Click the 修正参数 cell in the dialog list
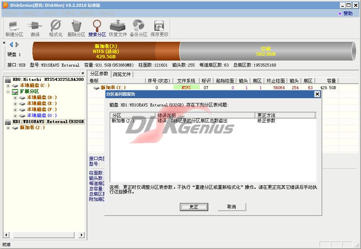The height and width of the screenshot is (249, 361). coord(267,121)
